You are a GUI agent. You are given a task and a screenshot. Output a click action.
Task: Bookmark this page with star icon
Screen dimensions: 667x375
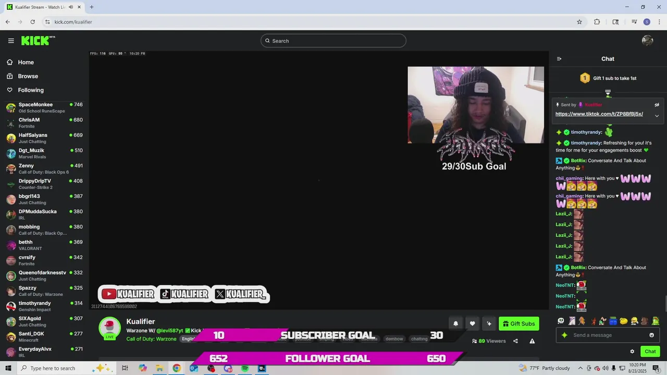pyautogui.click(x=579, y=22)
